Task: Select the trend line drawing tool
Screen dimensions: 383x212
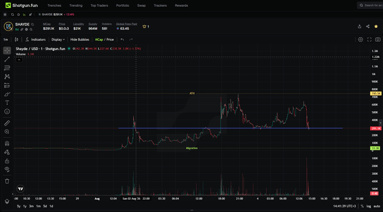Action: click(x=7, y=59)
